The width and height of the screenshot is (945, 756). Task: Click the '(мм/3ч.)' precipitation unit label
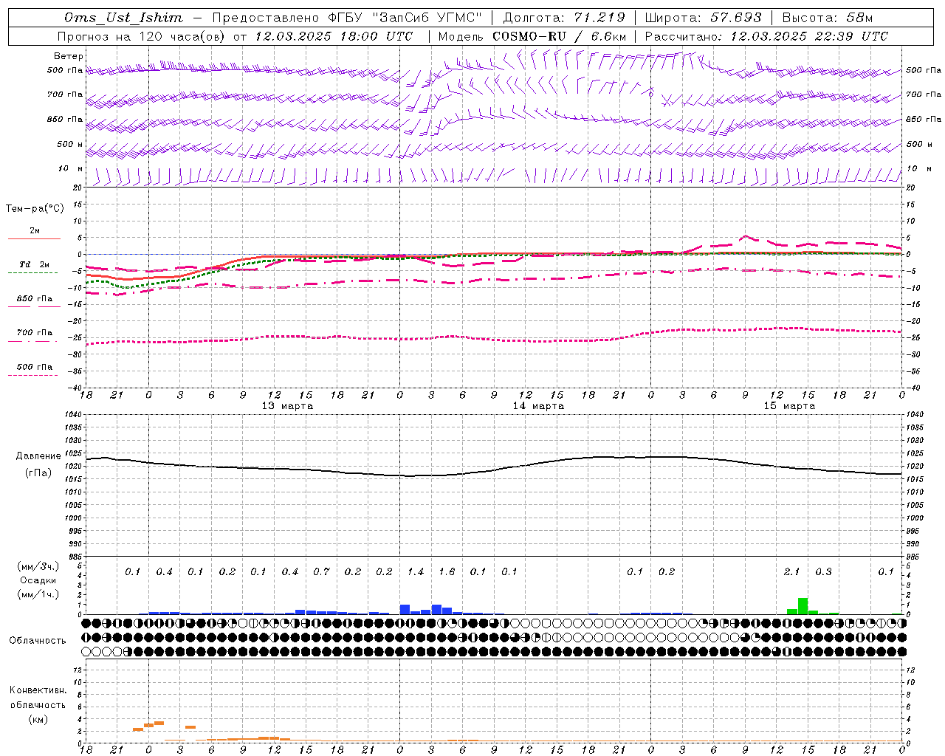click(39, 566)
